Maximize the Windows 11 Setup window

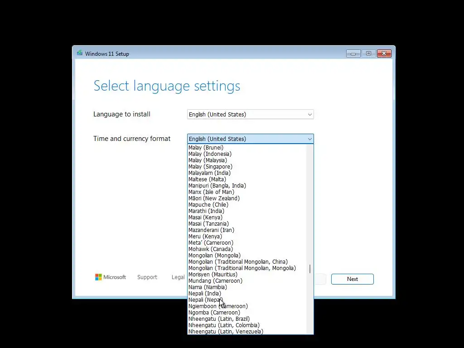[368, 53]
